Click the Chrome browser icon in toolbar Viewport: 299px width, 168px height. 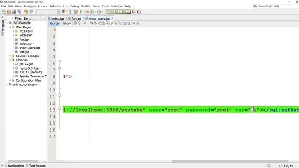[64, 12]
